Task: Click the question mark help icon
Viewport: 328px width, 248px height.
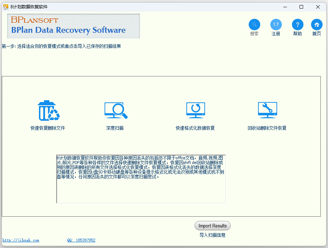Action: click(297, 25)
